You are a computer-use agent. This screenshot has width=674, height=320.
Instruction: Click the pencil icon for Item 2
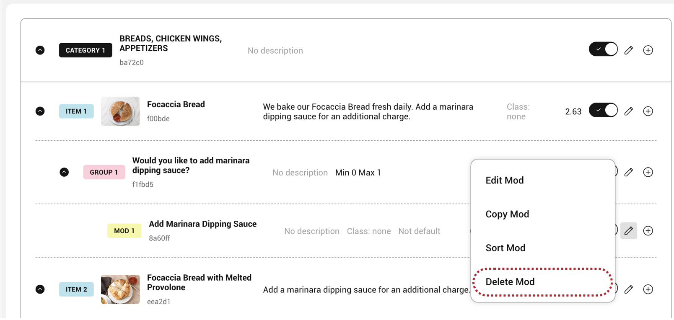(628, 289)
